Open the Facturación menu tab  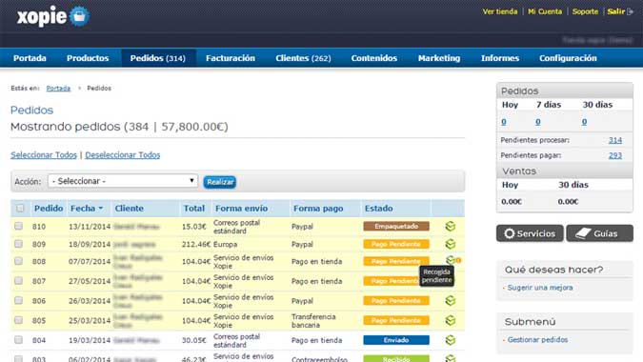pos(231,58)
